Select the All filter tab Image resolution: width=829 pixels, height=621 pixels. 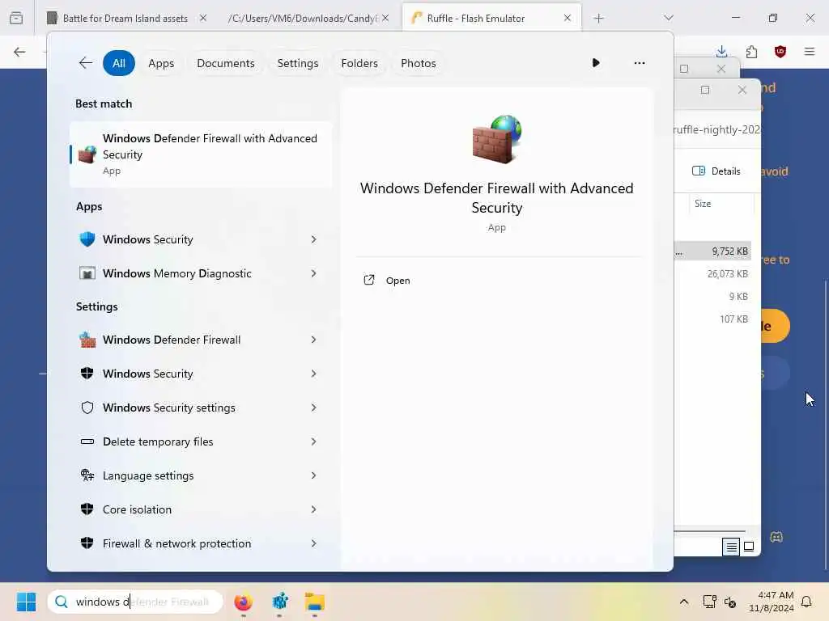119,63
